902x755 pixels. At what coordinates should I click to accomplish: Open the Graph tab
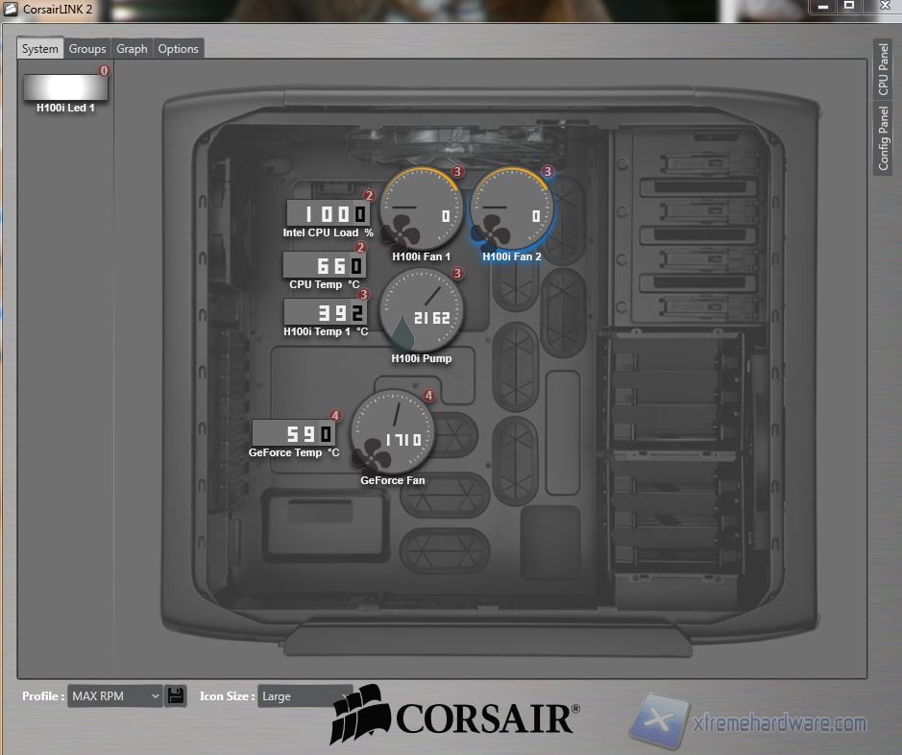(132, 49)
